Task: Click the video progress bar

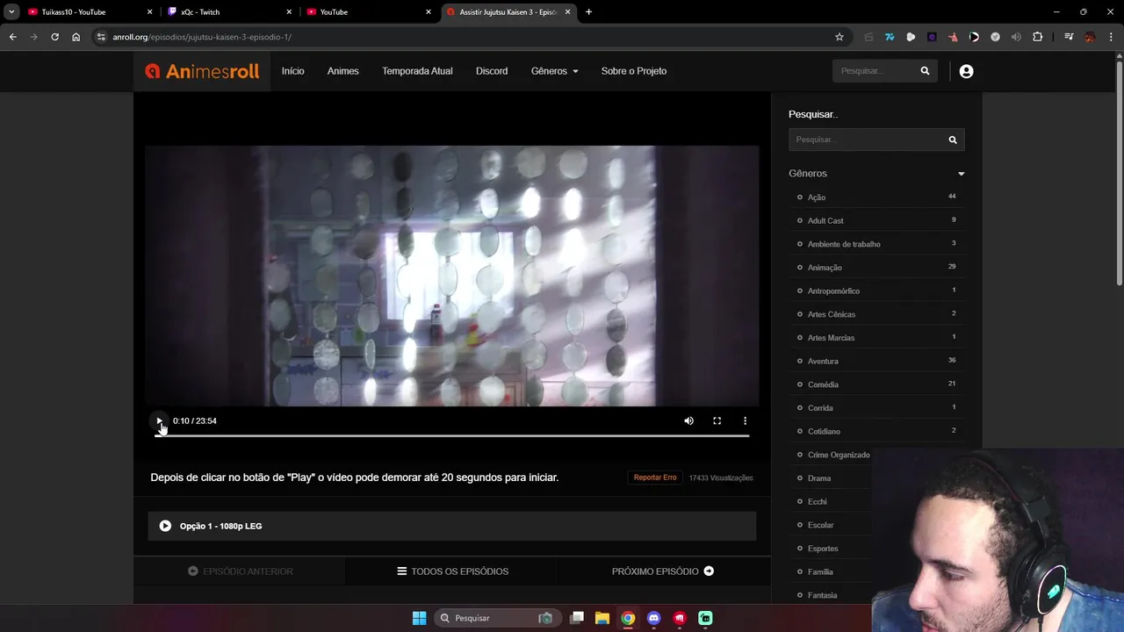Action: coord(451,435)
